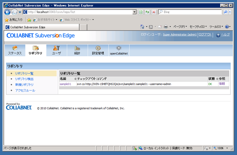Click the Compatibility View icon
This screenshot has width=237, height=155.
point(141,12)
